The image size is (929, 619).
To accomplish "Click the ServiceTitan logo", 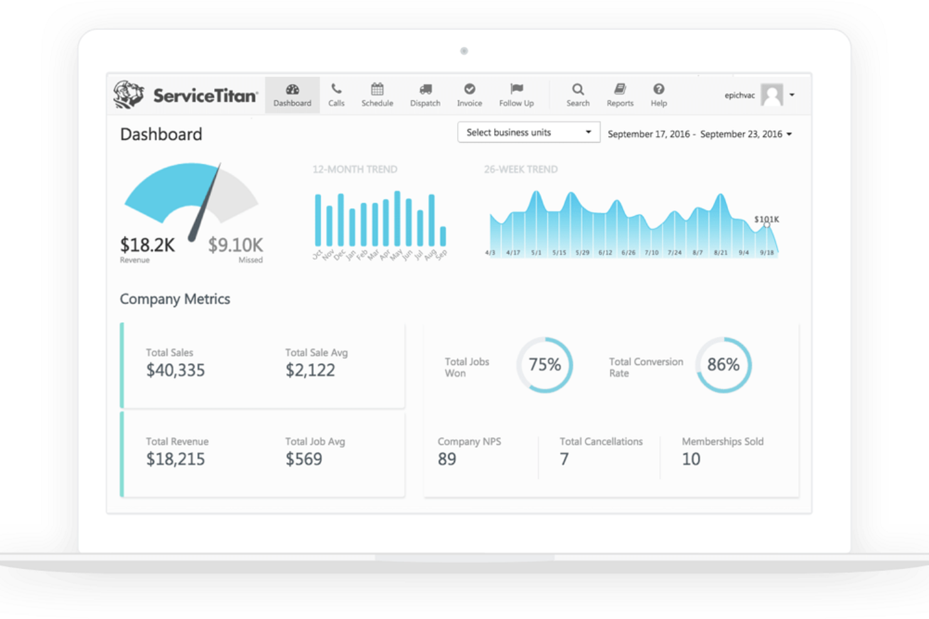I will [185, 94].
